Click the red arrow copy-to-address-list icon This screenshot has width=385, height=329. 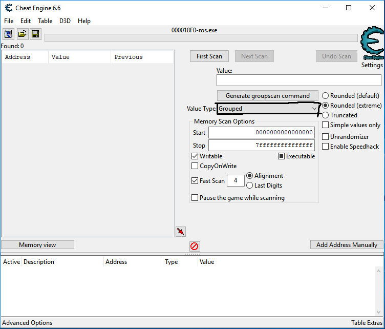pyautogui.click(x=181, y=232)
